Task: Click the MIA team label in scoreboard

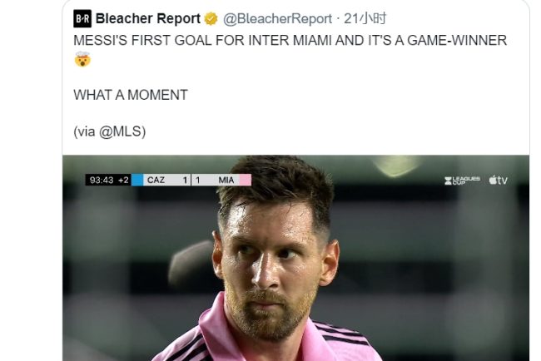Action: pos(226,180)
